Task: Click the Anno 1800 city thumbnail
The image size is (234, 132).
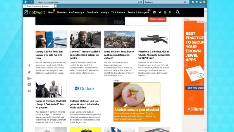Action: coord(120,40)
